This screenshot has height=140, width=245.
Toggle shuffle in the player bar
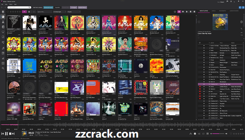click(x=199, y=134)
